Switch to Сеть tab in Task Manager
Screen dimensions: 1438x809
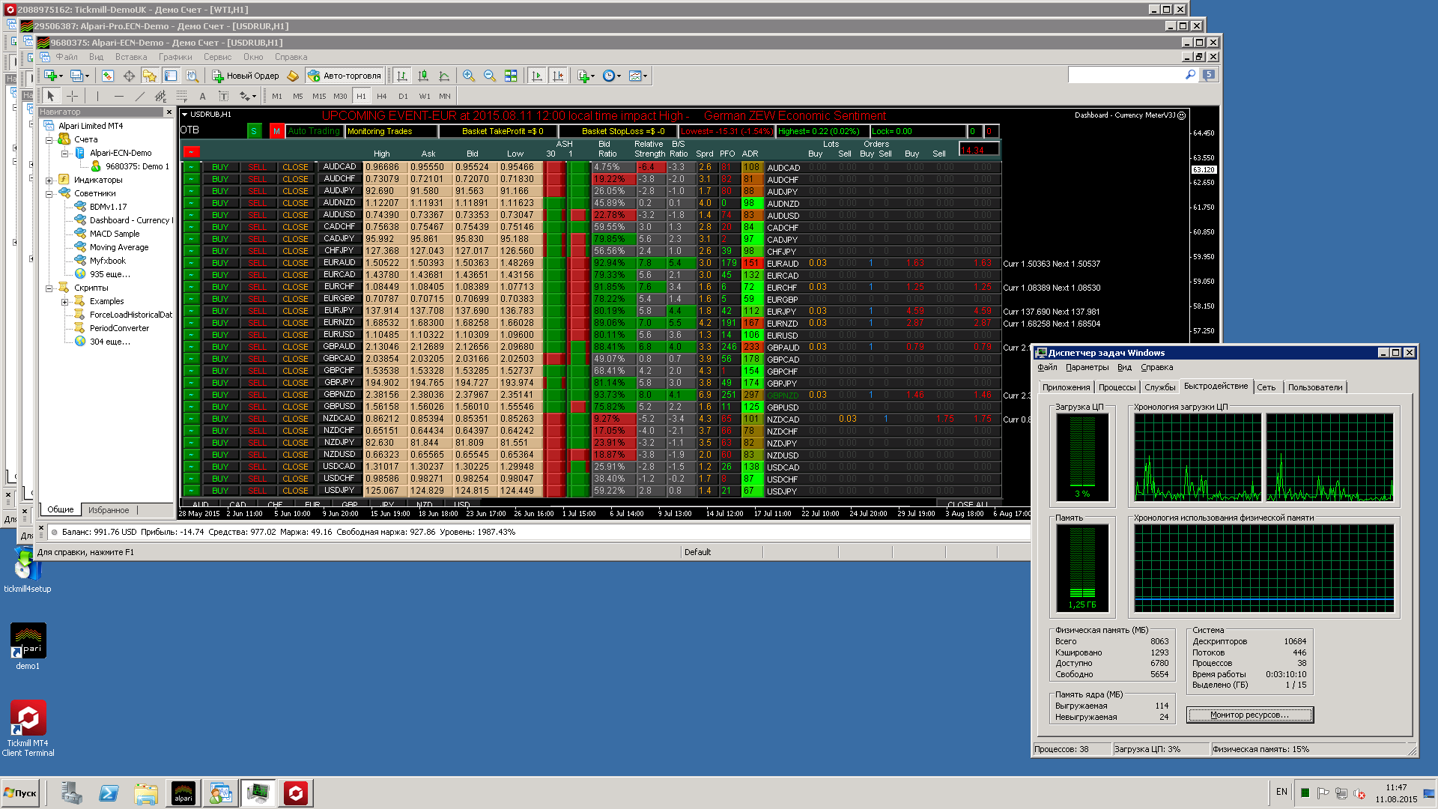tap(1266, 387)
